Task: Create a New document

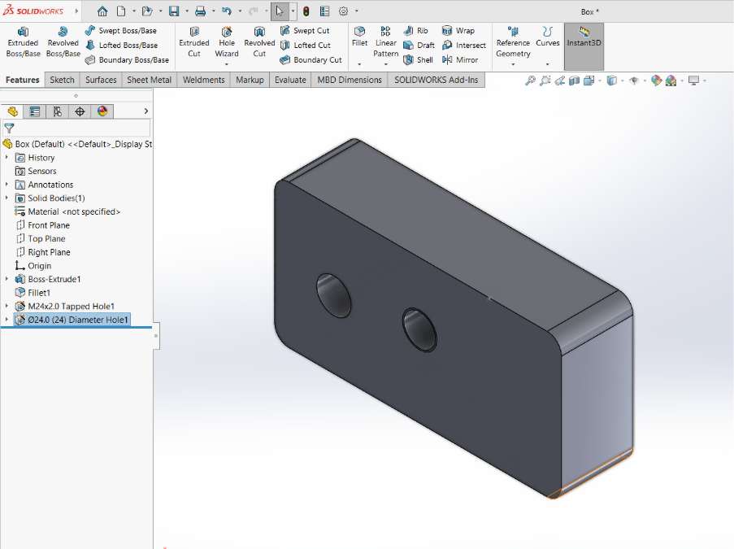Action: click(121, 11)
